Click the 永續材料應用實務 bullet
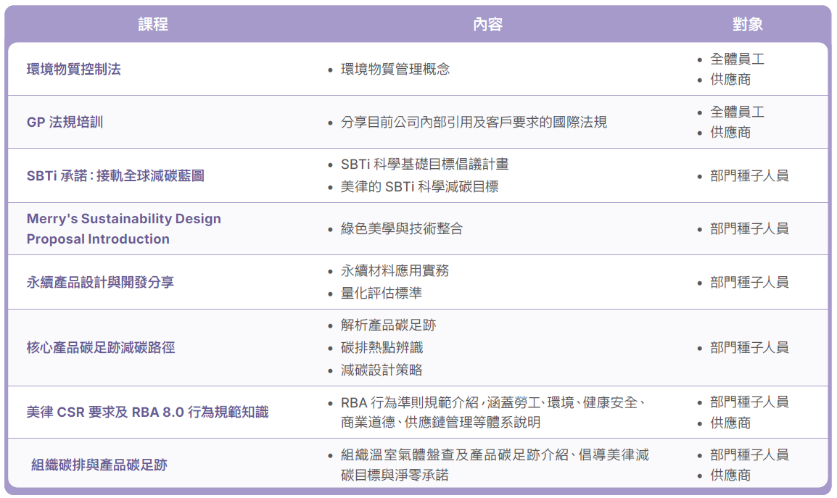837x498 pixels. (395, 270)
